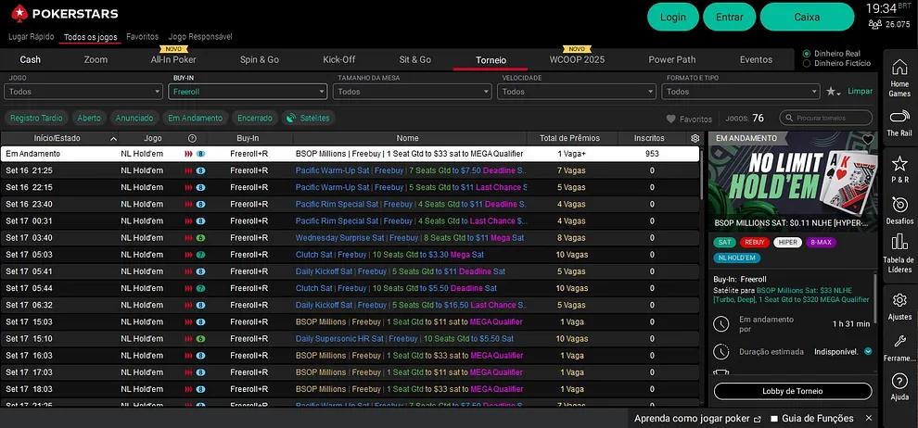Click the tournament details panel scrollbar

coord(875,298)
